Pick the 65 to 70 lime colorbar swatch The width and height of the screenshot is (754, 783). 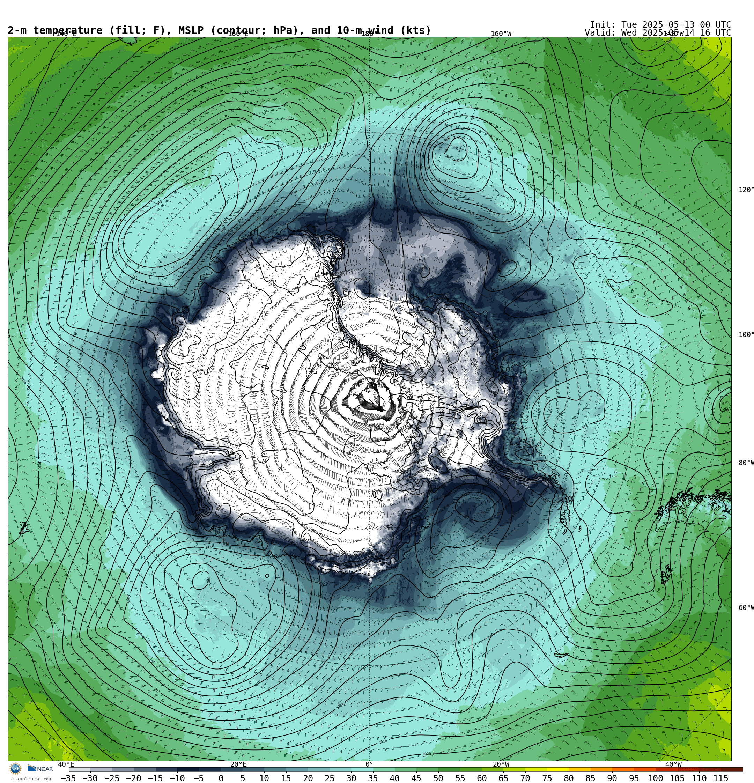click(x=514, y=769)
